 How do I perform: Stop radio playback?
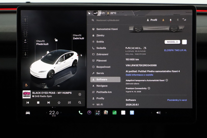[x=38, y=102]
